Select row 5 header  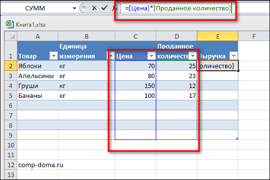(11, 95)
